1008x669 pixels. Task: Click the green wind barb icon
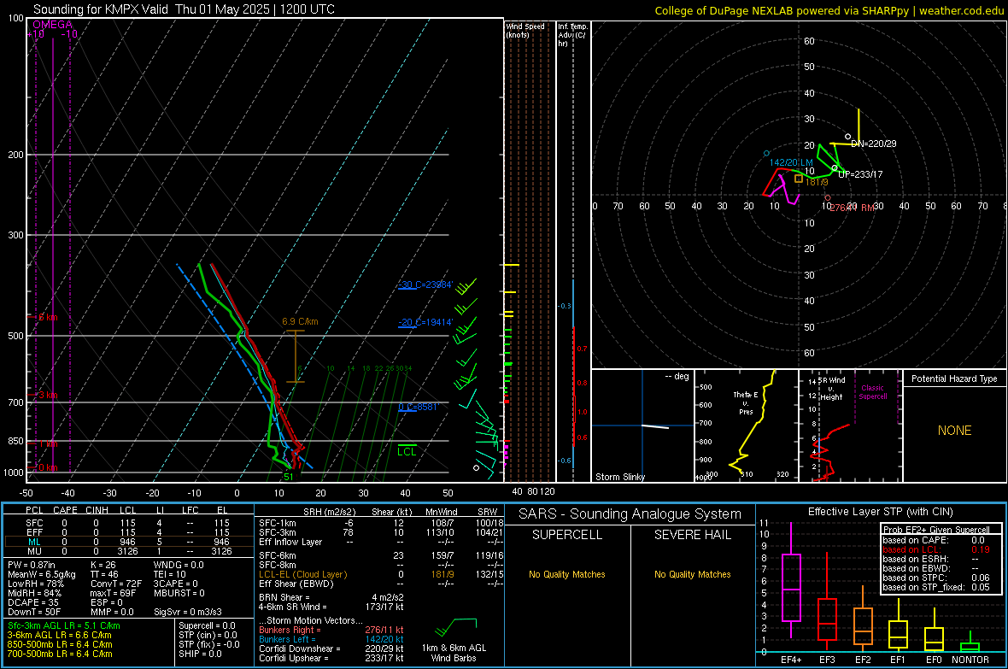(455, 626)
